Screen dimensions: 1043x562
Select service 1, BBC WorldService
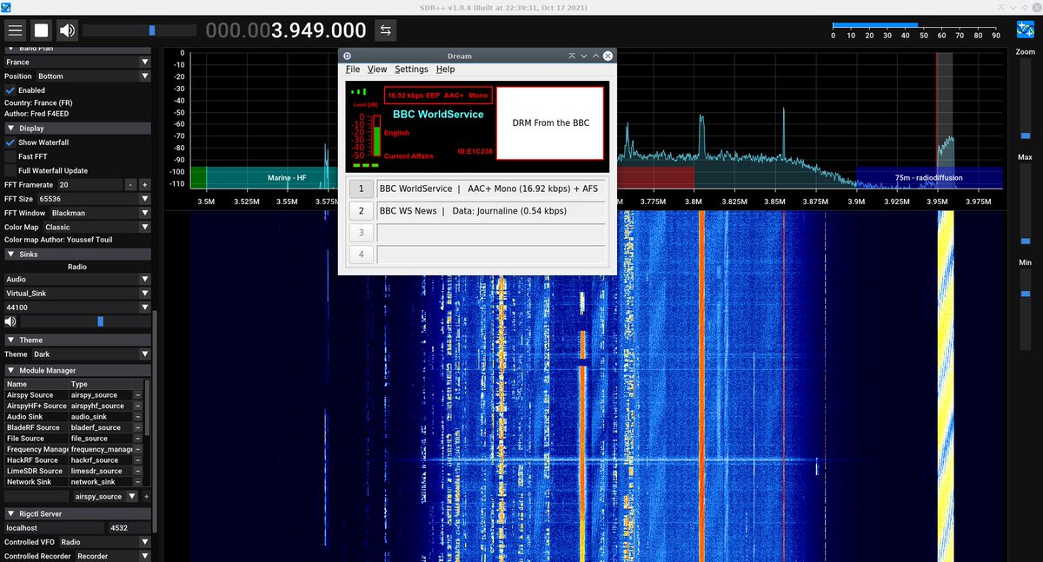pyautogui.click(x=362, y=188)
